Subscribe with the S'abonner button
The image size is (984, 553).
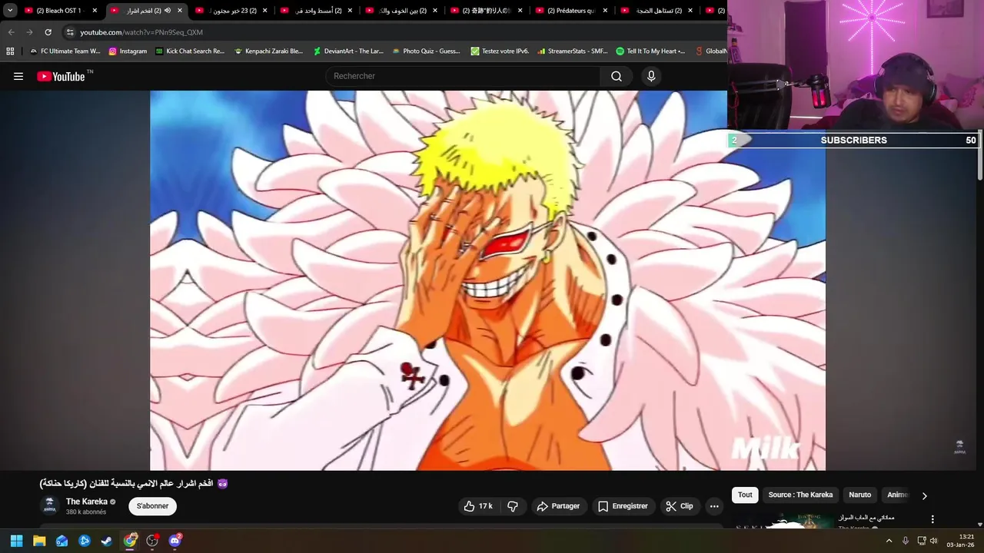pyautogui.click(x=152, y=506)
